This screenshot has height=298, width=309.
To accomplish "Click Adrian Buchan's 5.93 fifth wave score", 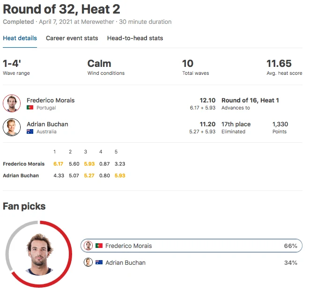I will pos(120,175).
